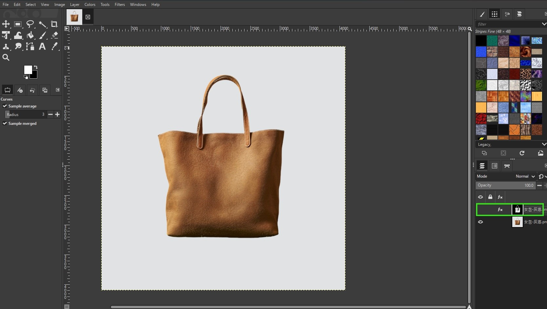This screenshot has width=547, height=309.
Task: Select the Move tool
Action: (x=6, y=24)
